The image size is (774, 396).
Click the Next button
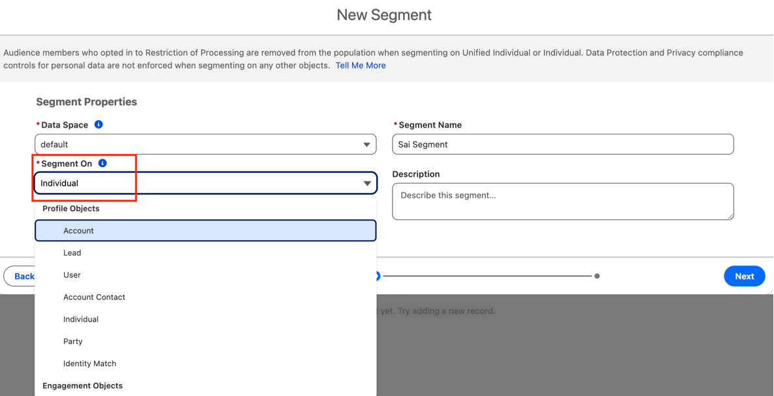coord(744,276)
